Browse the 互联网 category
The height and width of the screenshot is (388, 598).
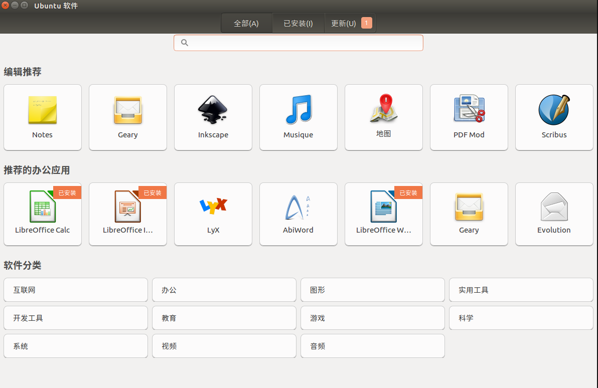click(x=76, y=290)
